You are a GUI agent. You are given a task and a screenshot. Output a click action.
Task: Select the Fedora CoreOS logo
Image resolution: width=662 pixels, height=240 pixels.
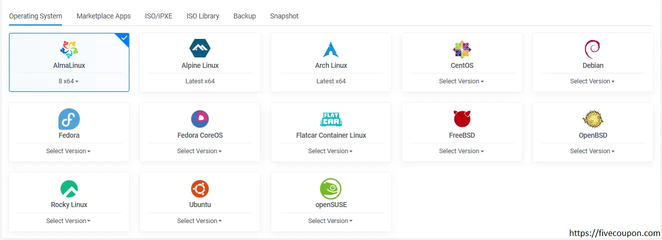[x=200, y=119]
